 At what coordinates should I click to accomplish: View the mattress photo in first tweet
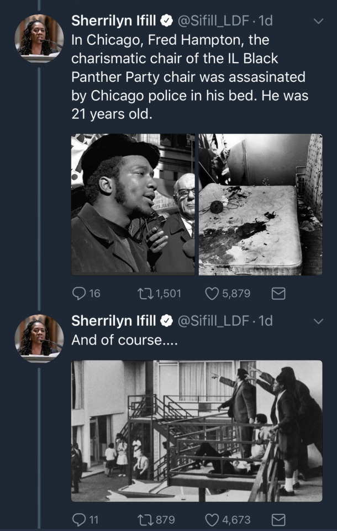[260, 204]
